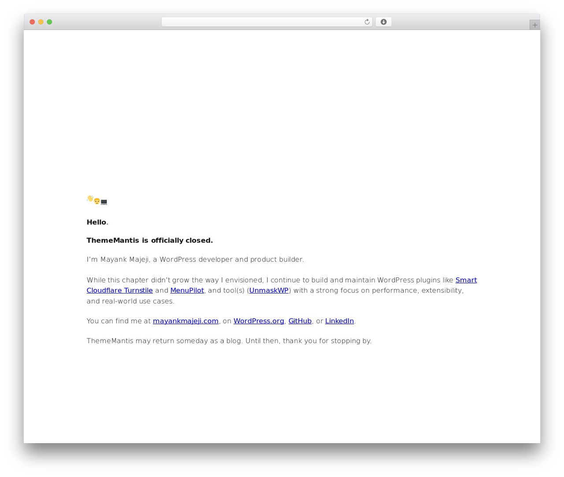Viewport: 564px width, 477px height.
Task: Click the waving hand emoji
Action: click(x=90, y=199)
